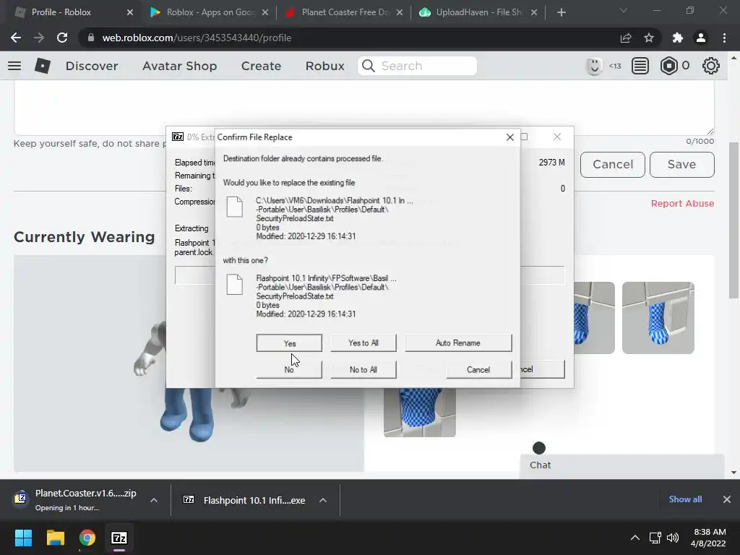
Task: Open File Explorer from taskbar
Action: [x=55, y=538]
